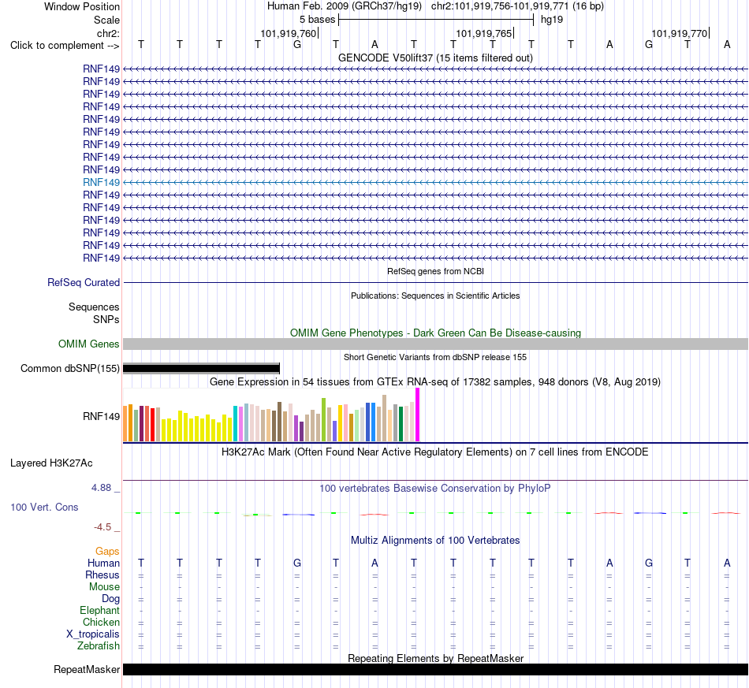The image size is (749, 688).
Task: Click the dark green bar in GTEx chart
Action: point(401,423)
